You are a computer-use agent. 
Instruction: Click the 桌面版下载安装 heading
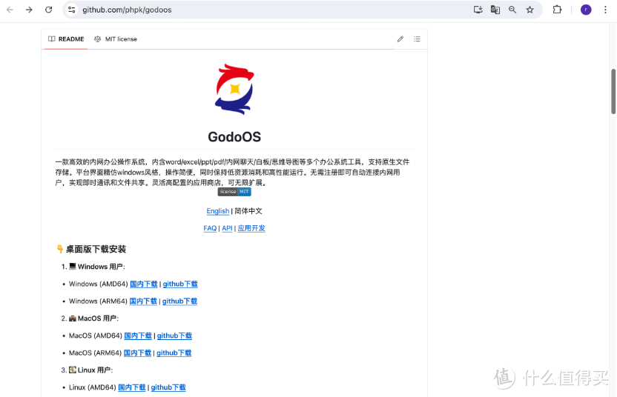[x=96, y=249]
